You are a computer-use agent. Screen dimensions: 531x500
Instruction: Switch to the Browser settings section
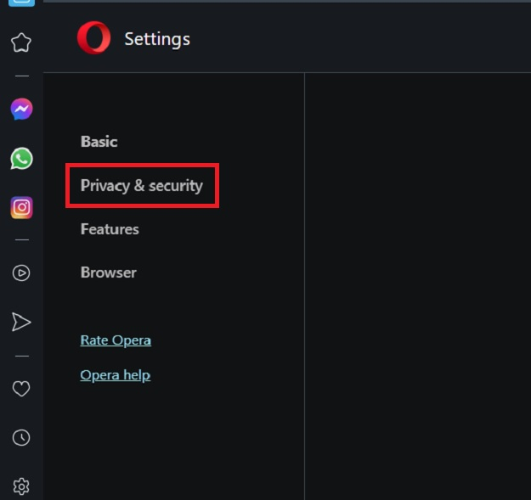point(108,272)
